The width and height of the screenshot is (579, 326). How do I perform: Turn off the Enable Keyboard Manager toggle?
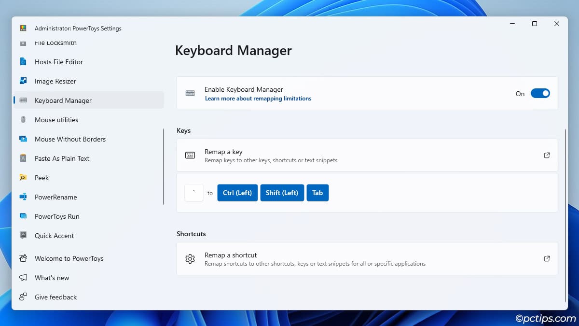[540, 94]
